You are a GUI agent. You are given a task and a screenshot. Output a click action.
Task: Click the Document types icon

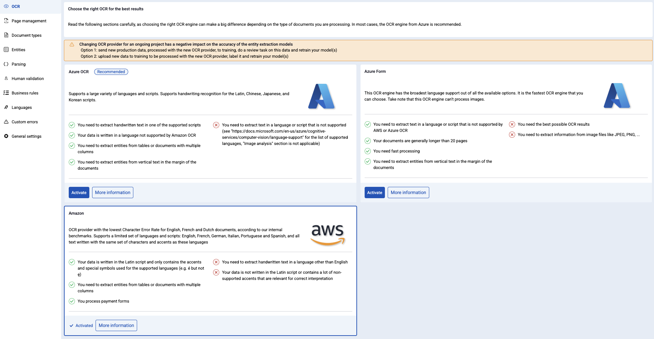6,35
